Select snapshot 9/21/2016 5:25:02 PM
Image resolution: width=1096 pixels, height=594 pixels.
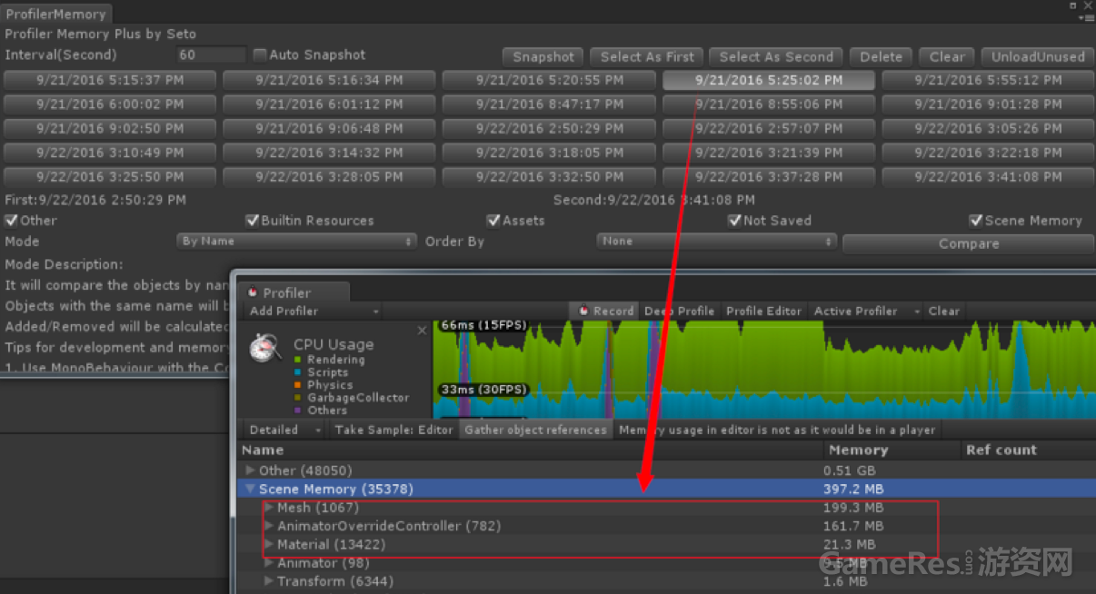(769, 80)
